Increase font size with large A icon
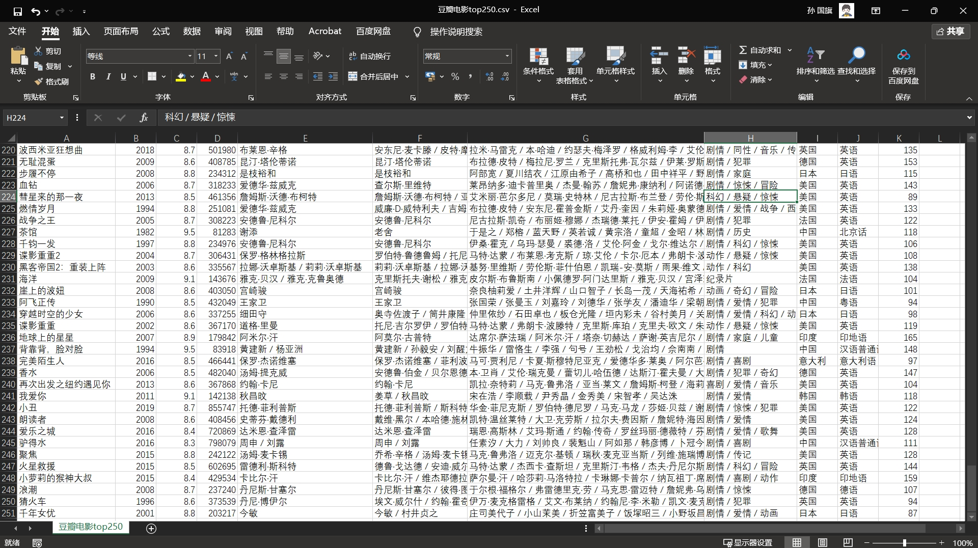 pyautogui.click(x=229, y=56)
